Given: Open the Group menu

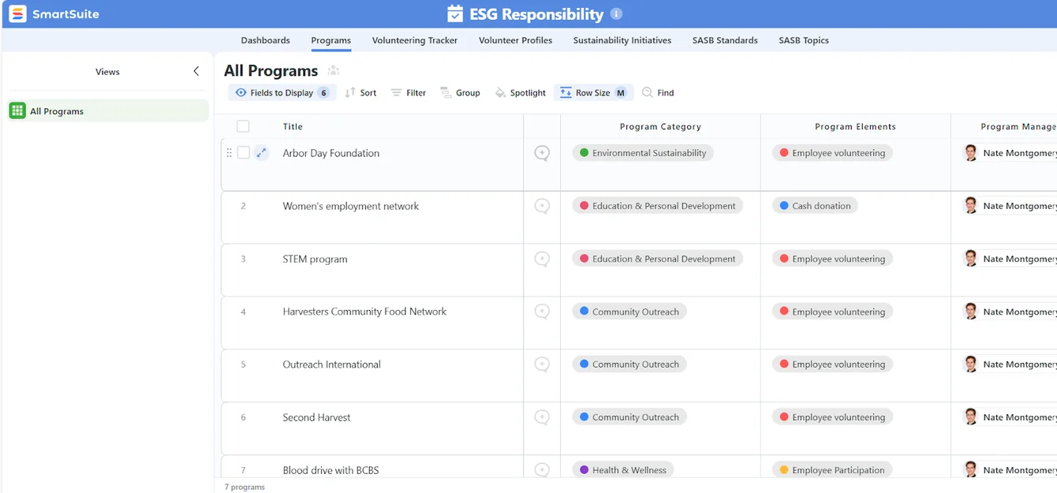Looking at the screenshot, I should click(460, 92).
